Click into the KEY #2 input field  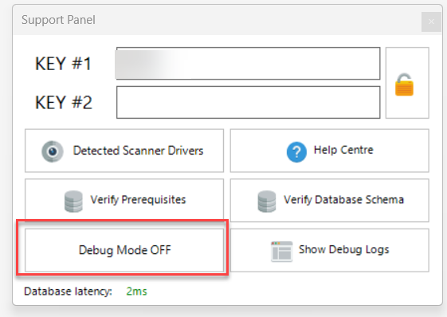[248, 102]
